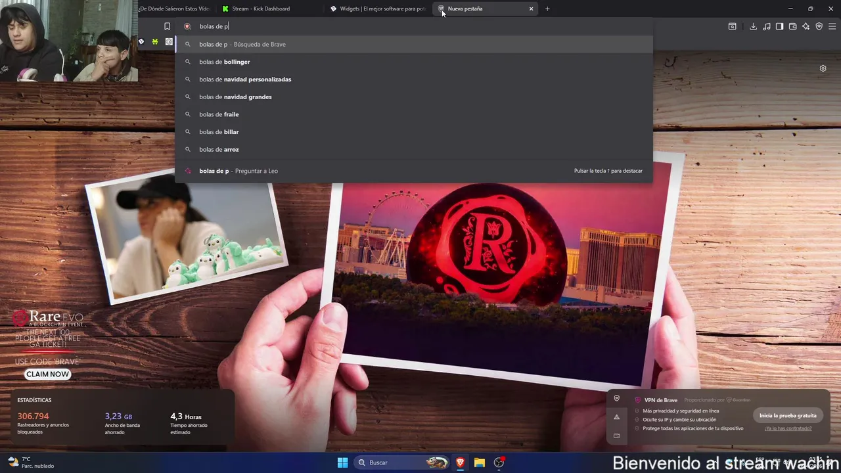Click the green Kick bookmark bar icon
The image size is (841, 473).
pyautogui.click(x=155, y=41)
